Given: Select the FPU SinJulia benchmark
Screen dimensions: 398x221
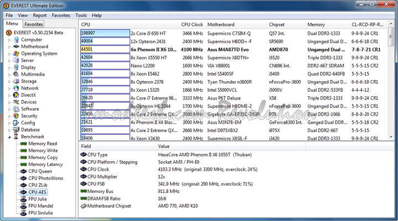Looking at the screenshot, I should (40, 213).
